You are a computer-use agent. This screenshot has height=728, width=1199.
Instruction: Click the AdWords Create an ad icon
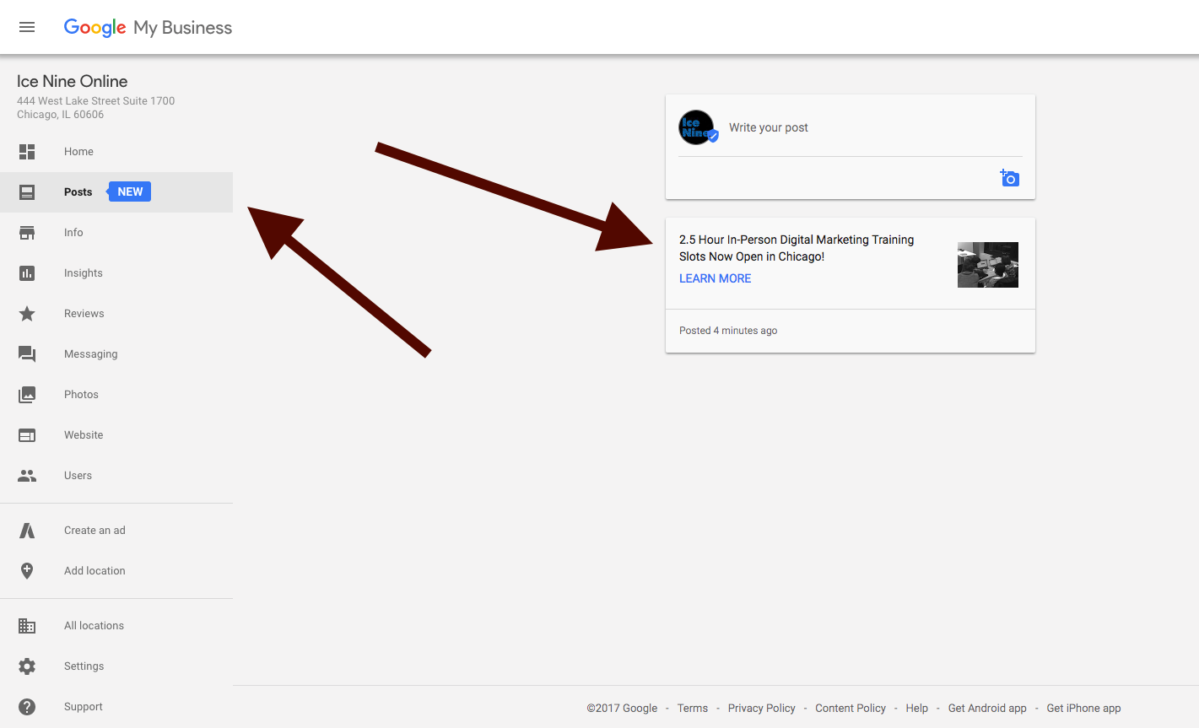27,531
